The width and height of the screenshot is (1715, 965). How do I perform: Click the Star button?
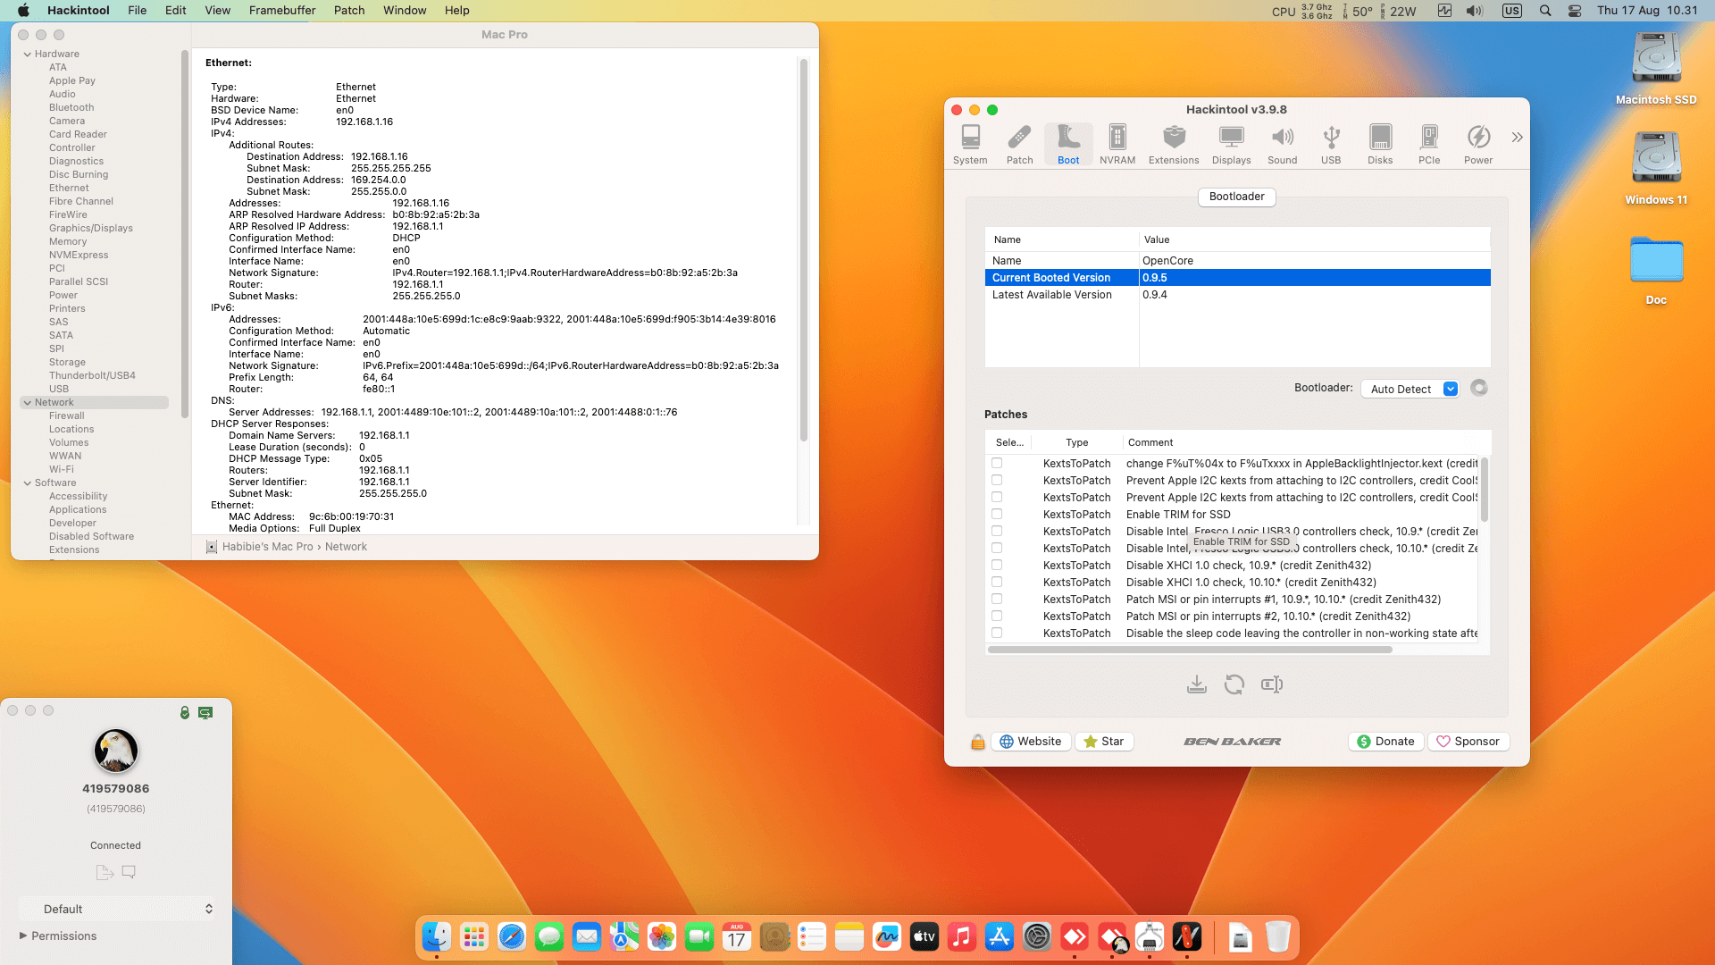pos(1104,742)
